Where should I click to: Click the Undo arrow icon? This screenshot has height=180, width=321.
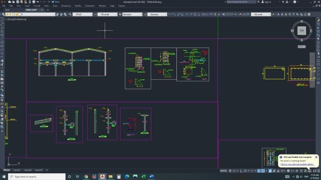pos(38,2)
